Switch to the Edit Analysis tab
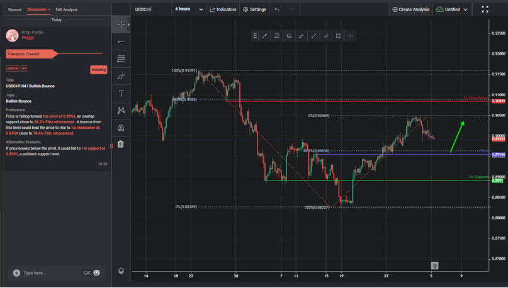 (x=67, y=9)
